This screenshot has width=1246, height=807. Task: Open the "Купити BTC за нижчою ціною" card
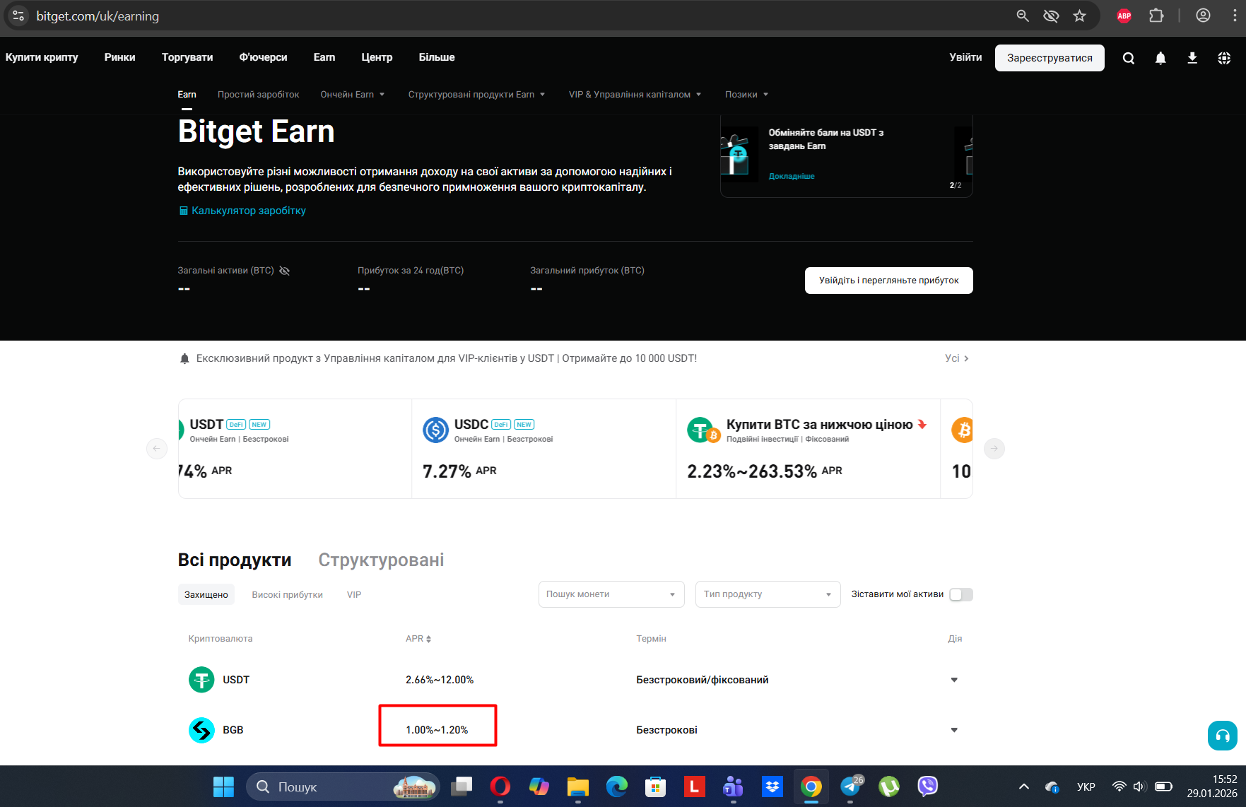tap(808, 449)
